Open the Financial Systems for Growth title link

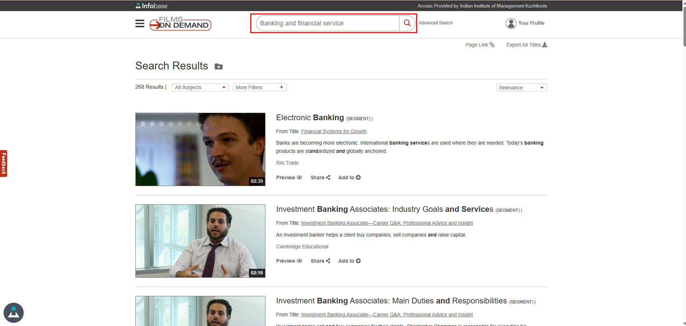[334, 131]
